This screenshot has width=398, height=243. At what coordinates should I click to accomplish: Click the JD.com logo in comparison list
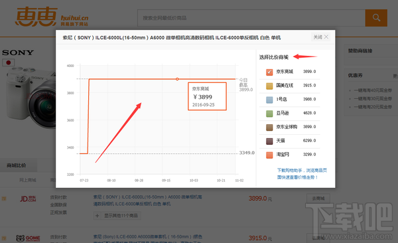coord(28,199)
